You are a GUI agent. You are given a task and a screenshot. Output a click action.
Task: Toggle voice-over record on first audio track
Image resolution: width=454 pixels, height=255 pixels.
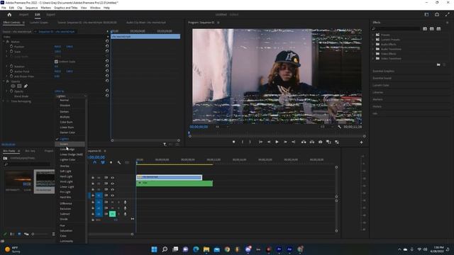[x=125, y=202]
